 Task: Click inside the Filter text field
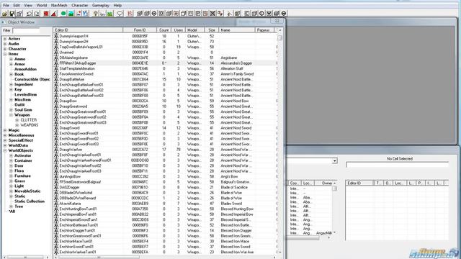26,30
